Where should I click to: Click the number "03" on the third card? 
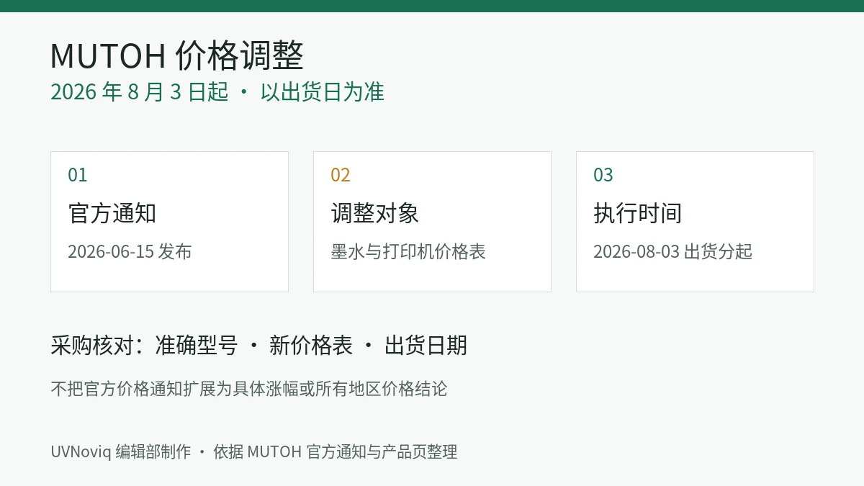coord(603,175)
